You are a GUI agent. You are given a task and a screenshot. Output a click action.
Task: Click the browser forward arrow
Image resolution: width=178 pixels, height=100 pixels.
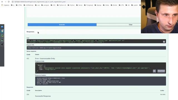coord(5,2)
